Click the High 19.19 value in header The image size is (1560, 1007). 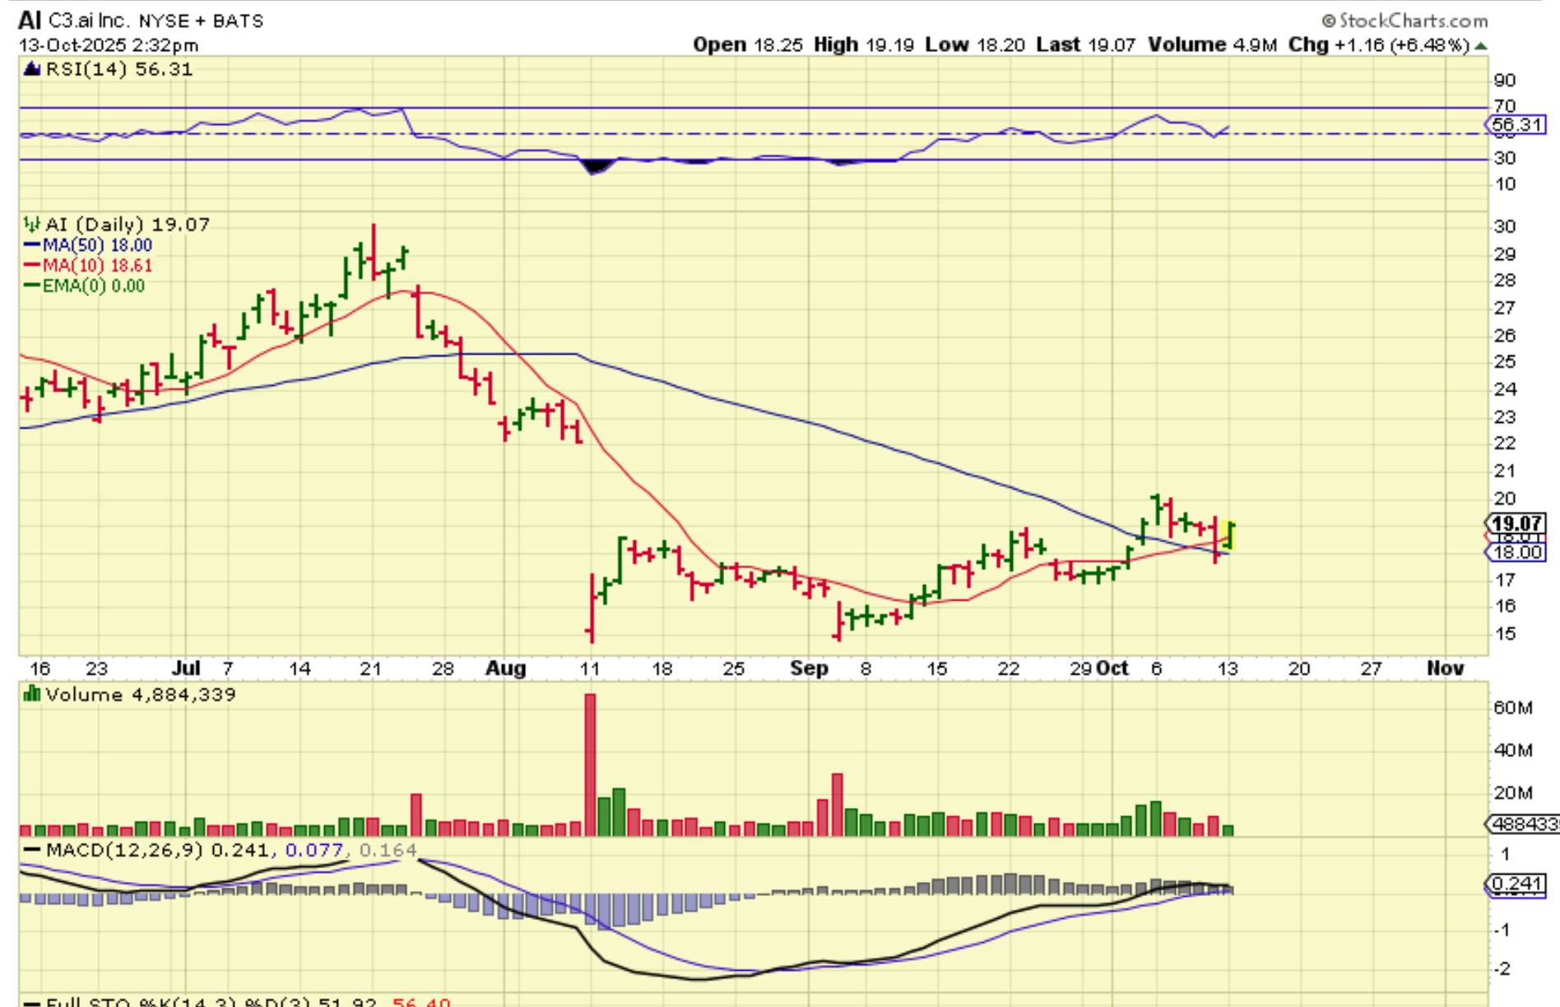[864, 44]
